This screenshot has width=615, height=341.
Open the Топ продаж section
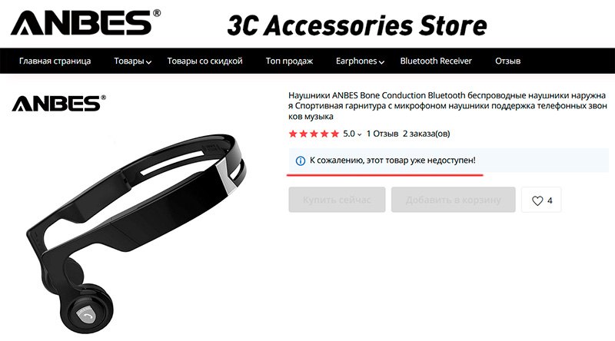coord(289,61)
